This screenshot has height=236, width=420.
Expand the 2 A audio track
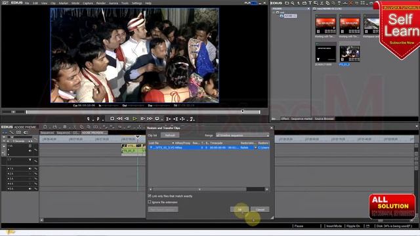click(9, 174)
